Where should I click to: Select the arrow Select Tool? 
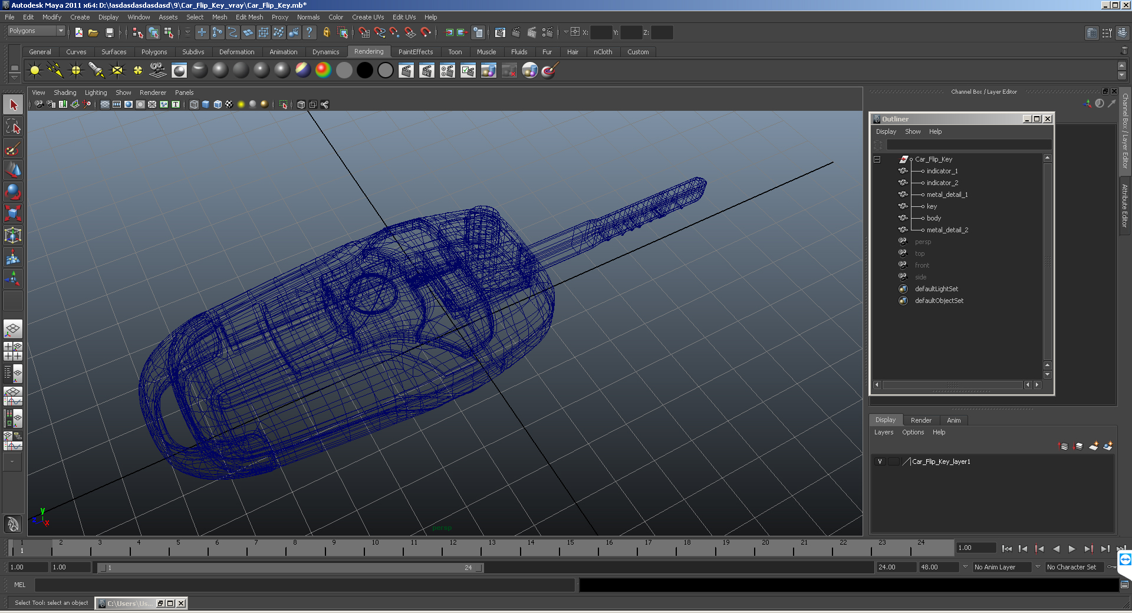click(13, 106)
